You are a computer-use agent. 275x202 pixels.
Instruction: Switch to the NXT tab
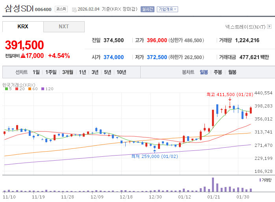(64, 27)
